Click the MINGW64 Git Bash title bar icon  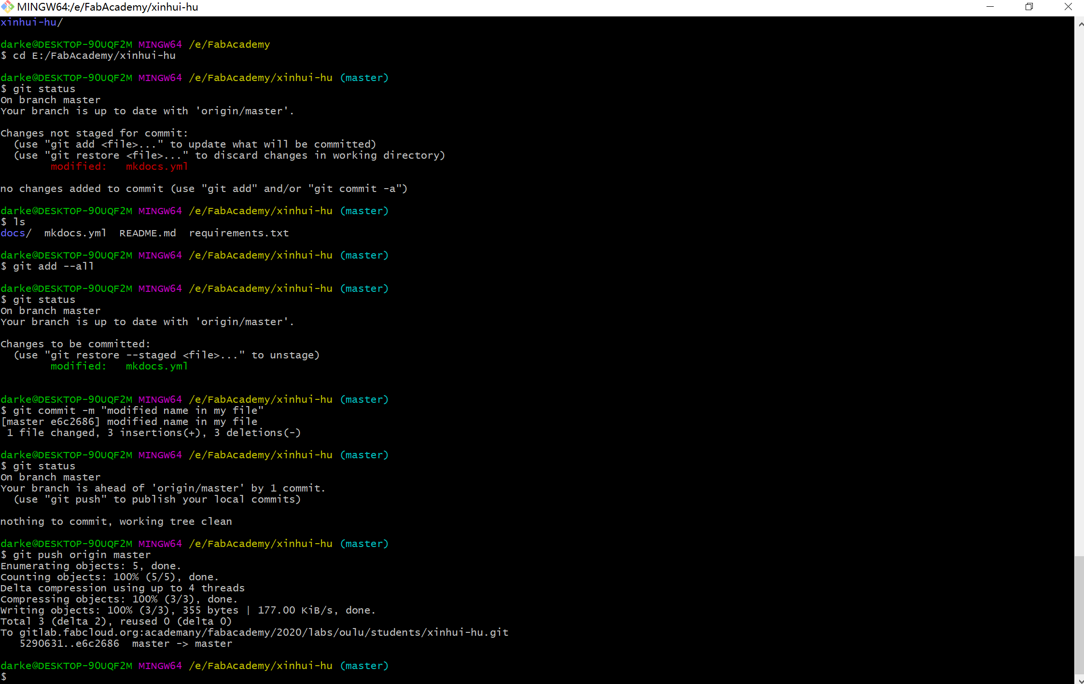(x=7, y=7)
